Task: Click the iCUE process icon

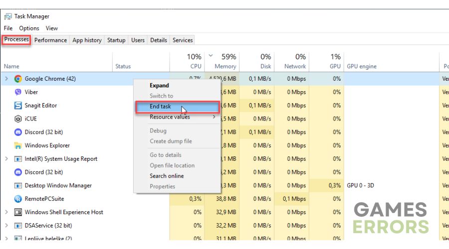Action: point(18,119)
